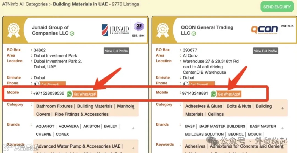Click WhatsApp icon next to +971528038536
The width and height of the screenshot is (297, 153).
tap(69, 94)
